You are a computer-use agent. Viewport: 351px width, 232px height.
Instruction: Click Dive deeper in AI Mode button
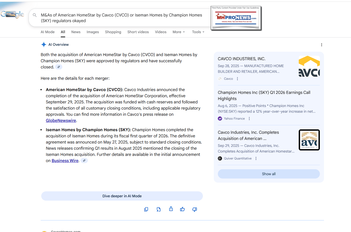pos(122,196)
